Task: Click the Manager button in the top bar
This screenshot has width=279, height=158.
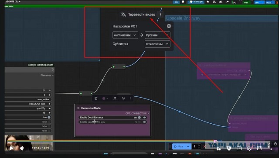Action: [x=196, y=2]
